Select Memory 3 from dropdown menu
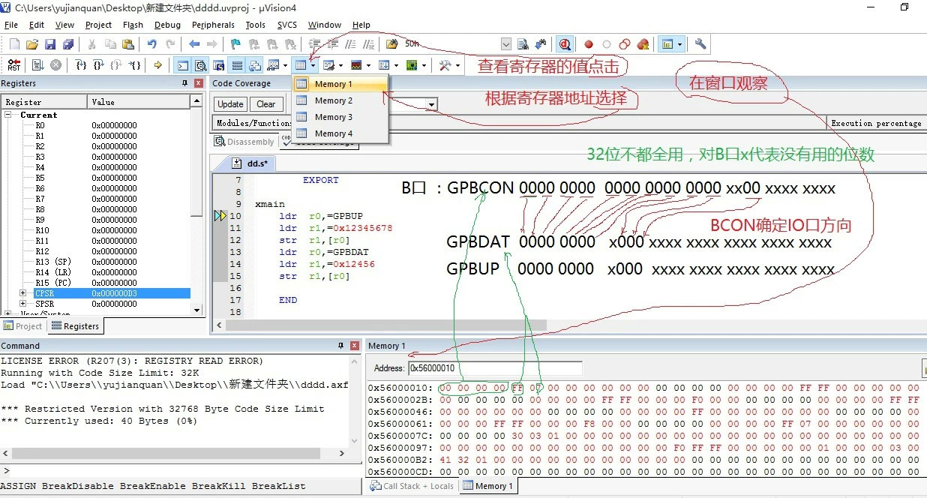This screenshot has width=927, height=498. 340,117
